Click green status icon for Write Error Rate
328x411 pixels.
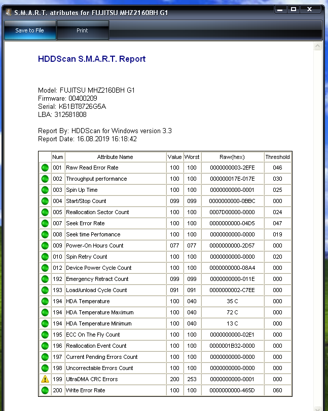coord(45,390)
